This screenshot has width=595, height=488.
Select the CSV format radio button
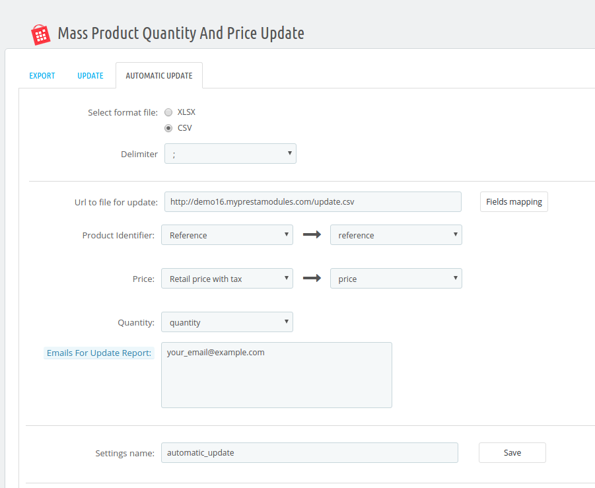click(168, 128)
